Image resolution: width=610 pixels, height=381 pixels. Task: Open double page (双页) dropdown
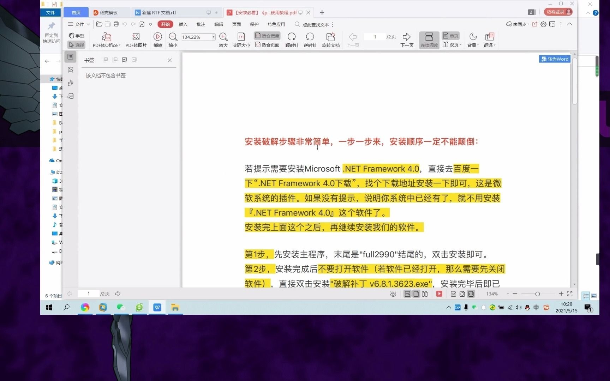click(x=452, y=45)
